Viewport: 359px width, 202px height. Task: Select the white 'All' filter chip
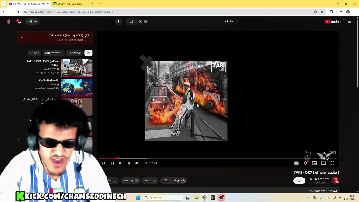[88, 53]
